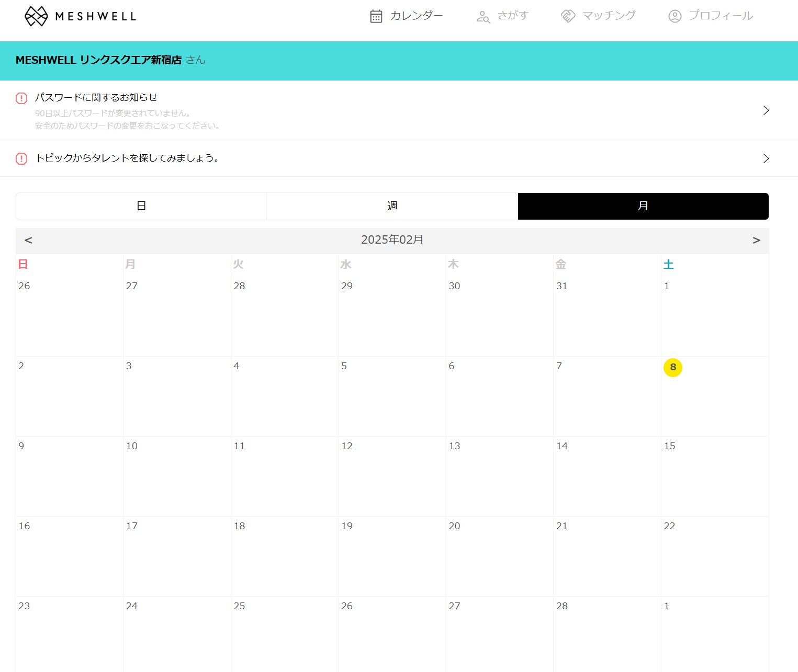Click the calendar icon in navigation
This screenshot has height=672, width=798.
376,16
